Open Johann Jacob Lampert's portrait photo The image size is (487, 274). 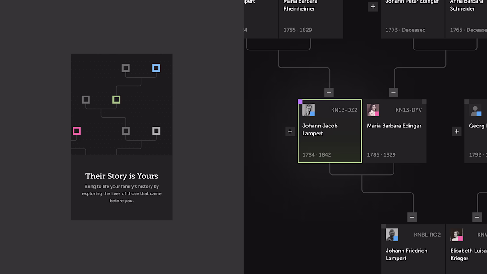309,110
